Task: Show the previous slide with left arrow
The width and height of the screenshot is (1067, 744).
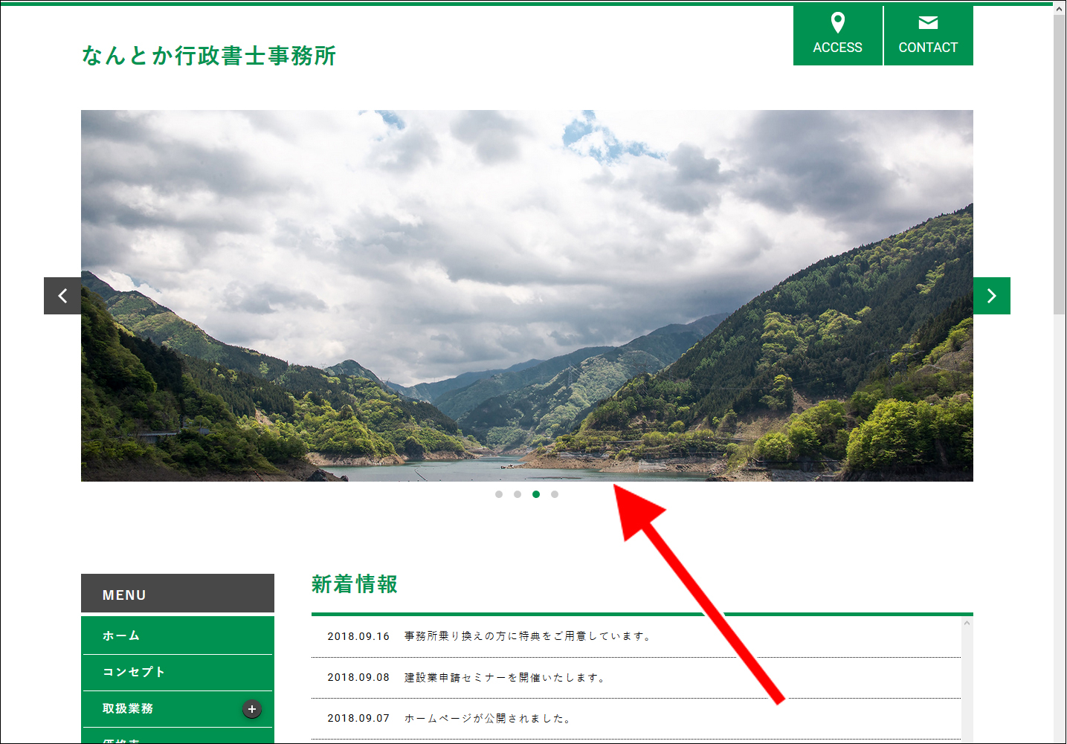Action: (62, 296)
